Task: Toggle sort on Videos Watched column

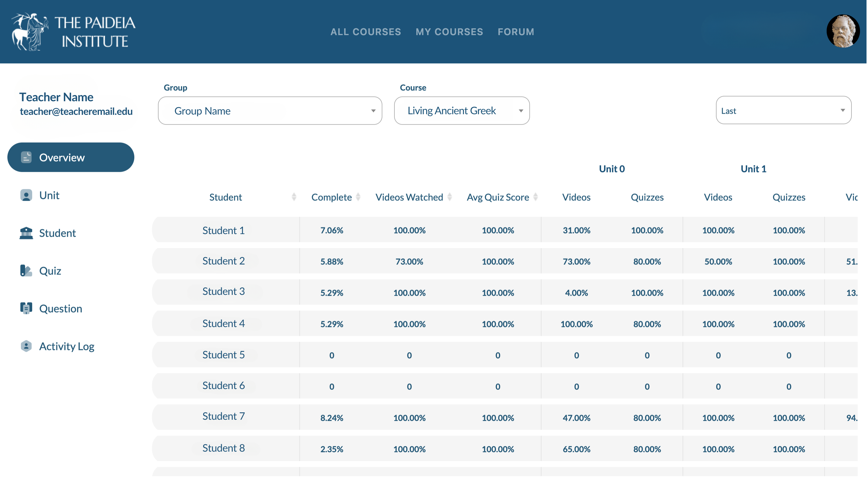Action: tap(449, 197)
